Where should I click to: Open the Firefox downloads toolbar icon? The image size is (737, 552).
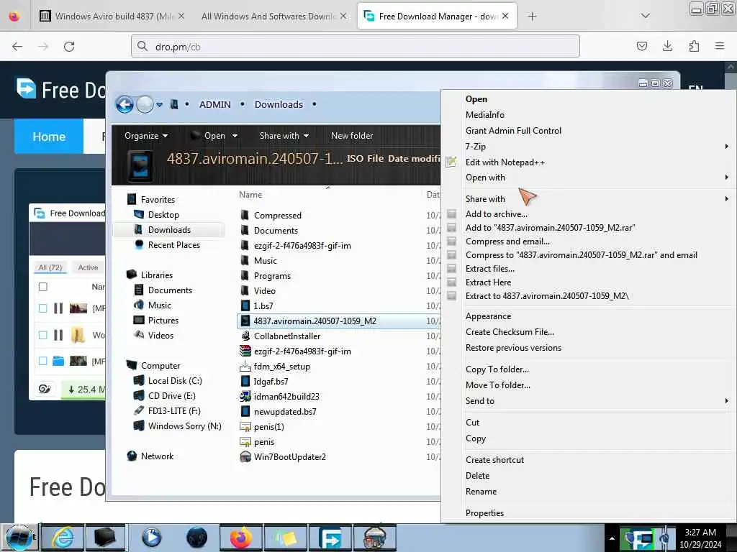pos(667,46)
